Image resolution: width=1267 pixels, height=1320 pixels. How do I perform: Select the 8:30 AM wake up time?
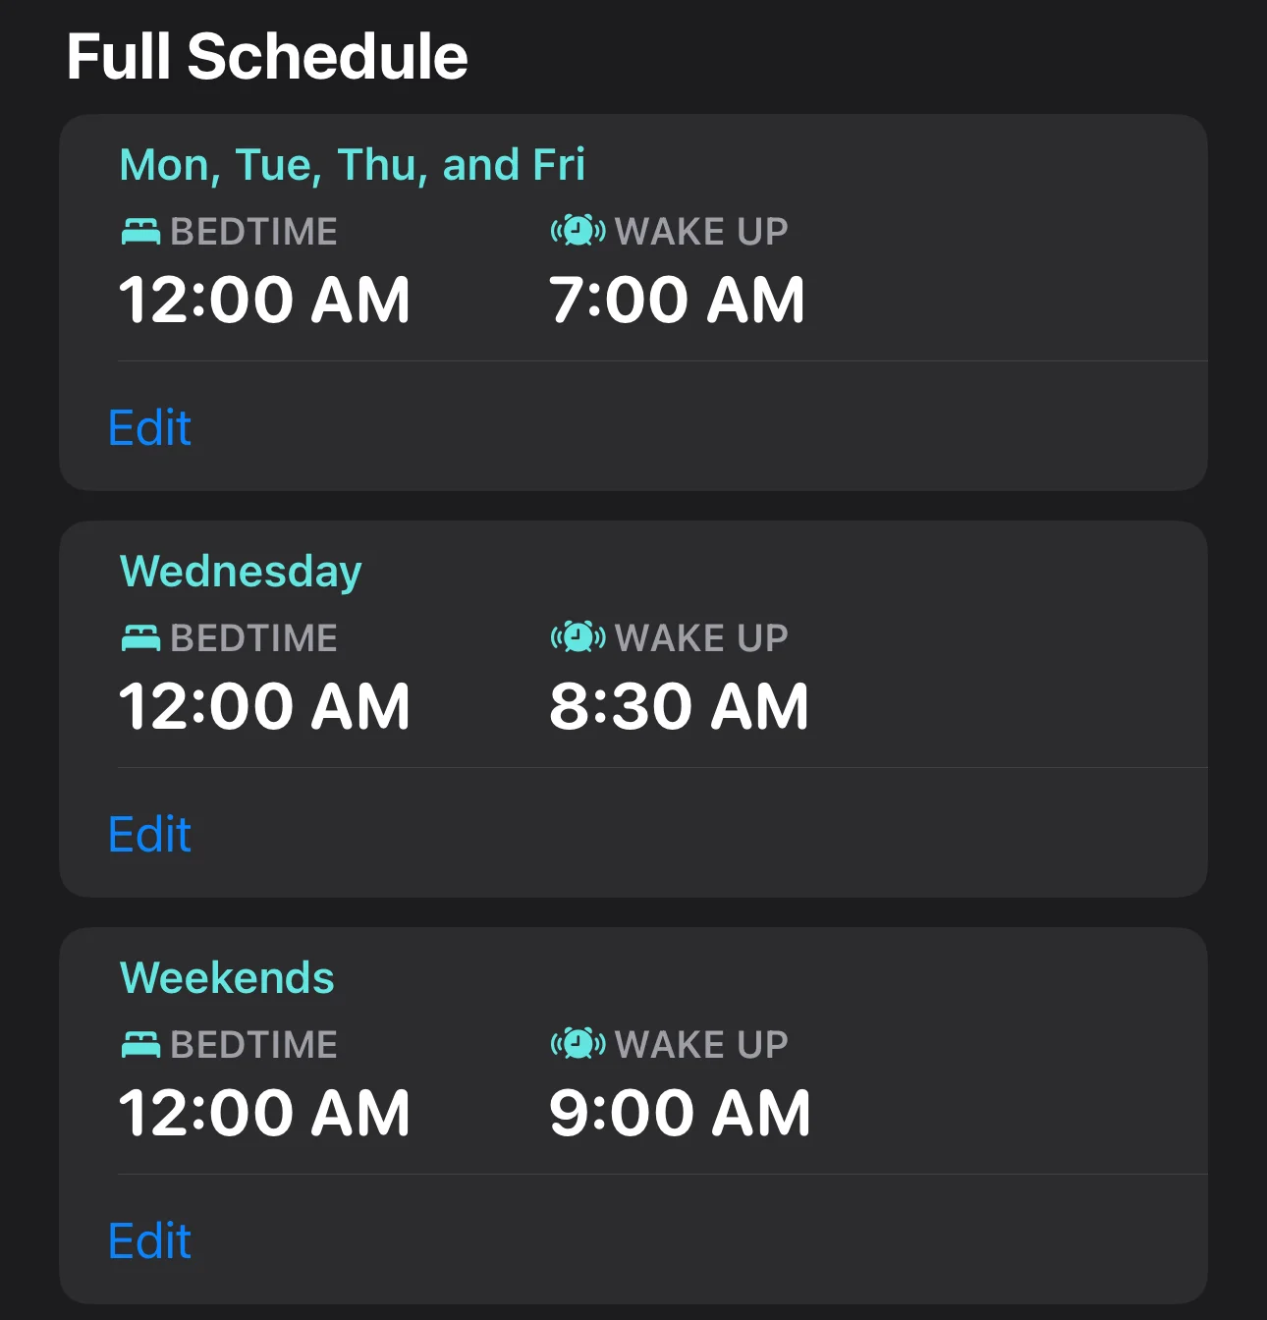679,706
